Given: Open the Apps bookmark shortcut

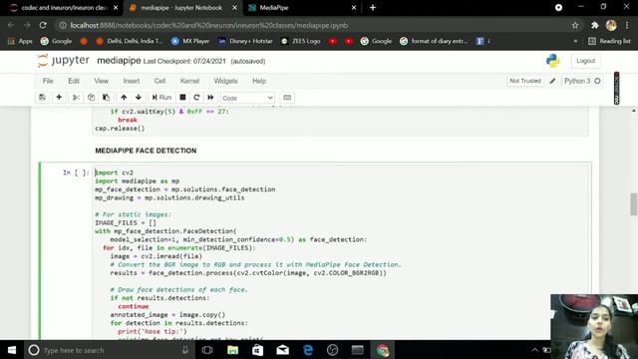Looking at the screenshot, I should (20, 41).
